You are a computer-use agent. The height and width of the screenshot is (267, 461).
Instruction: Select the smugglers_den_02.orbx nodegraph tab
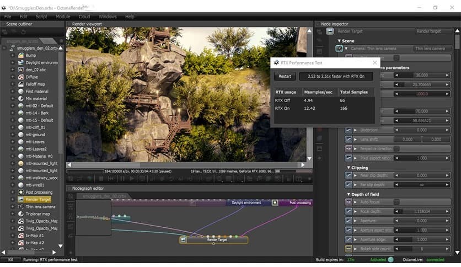(104, 196)
